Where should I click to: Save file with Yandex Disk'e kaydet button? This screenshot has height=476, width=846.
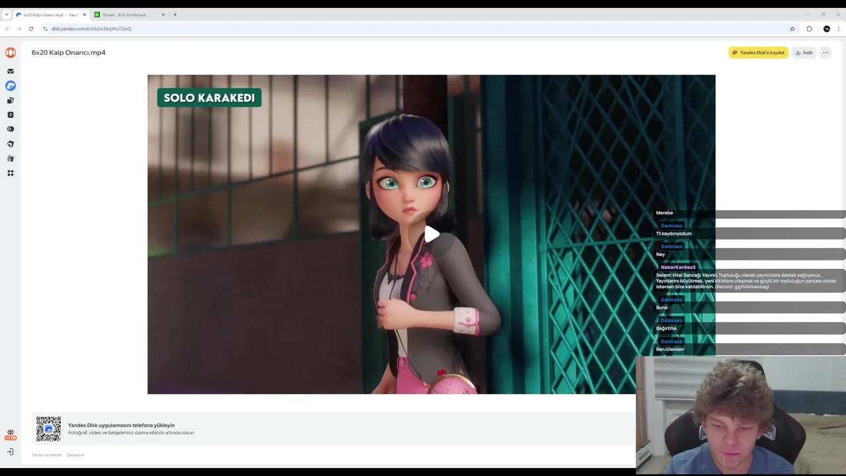[758, 53]
